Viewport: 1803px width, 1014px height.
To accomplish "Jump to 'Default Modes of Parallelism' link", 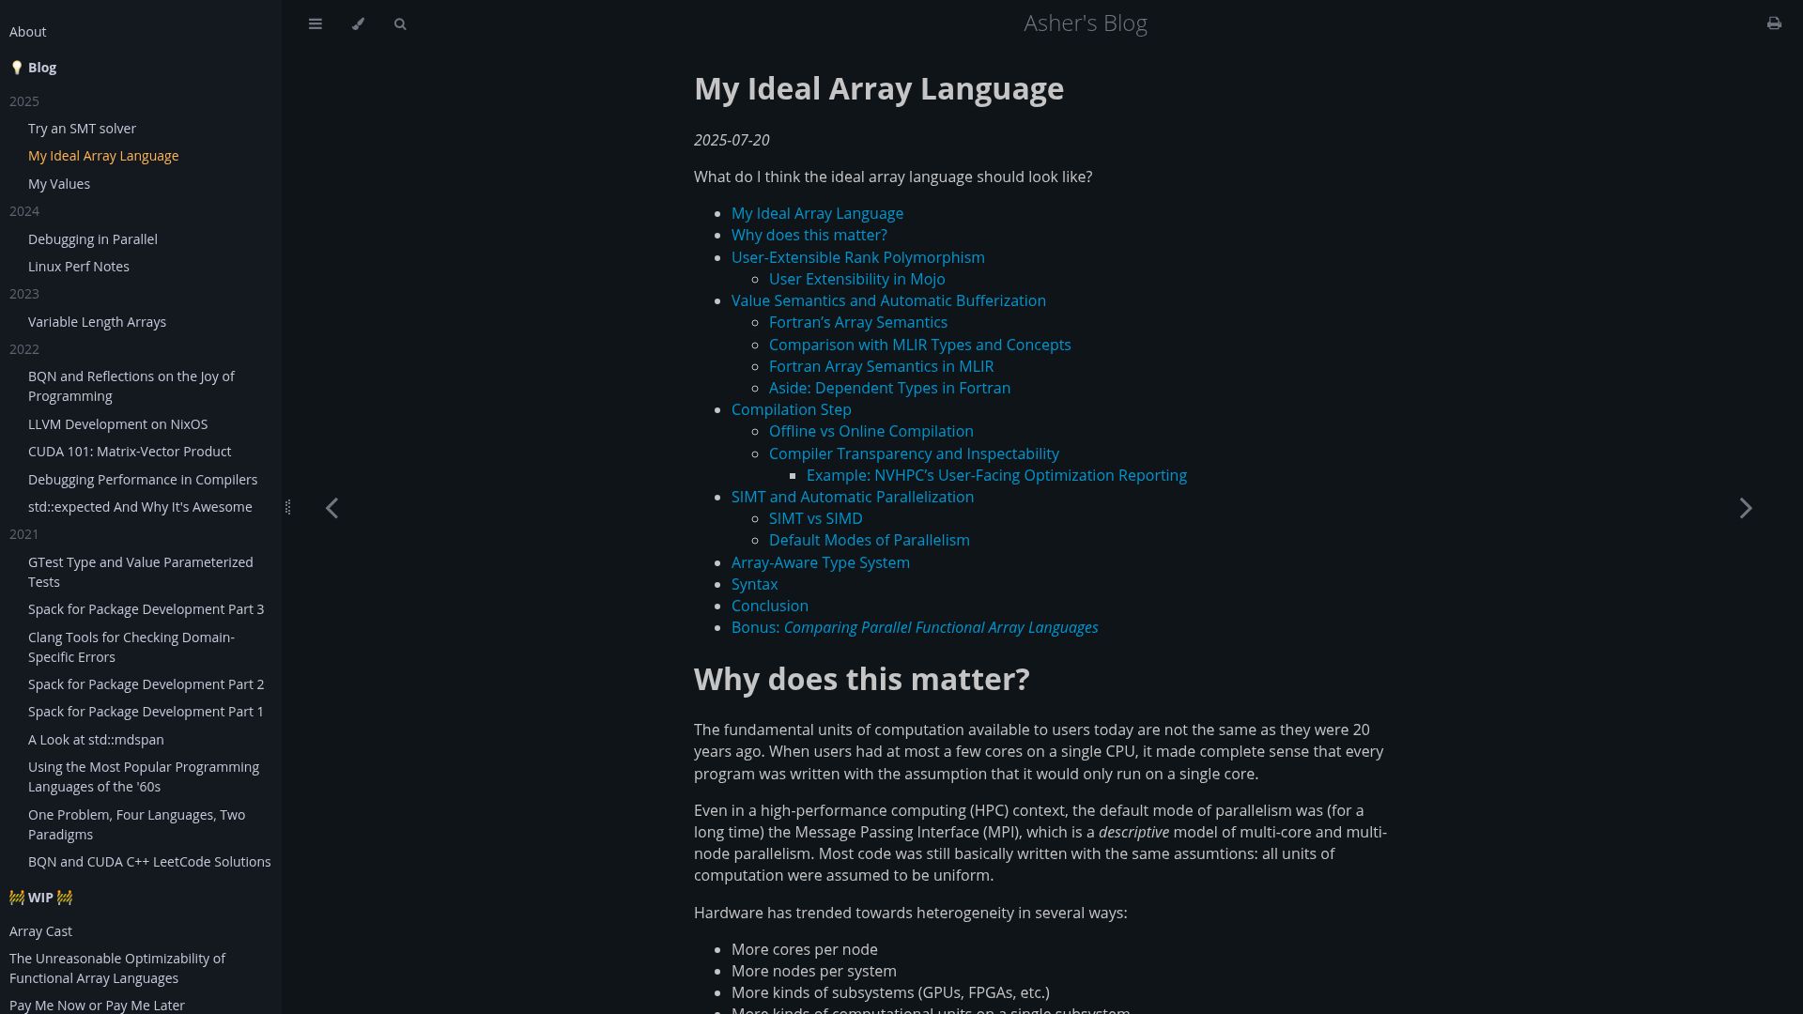I will (869, 540).
